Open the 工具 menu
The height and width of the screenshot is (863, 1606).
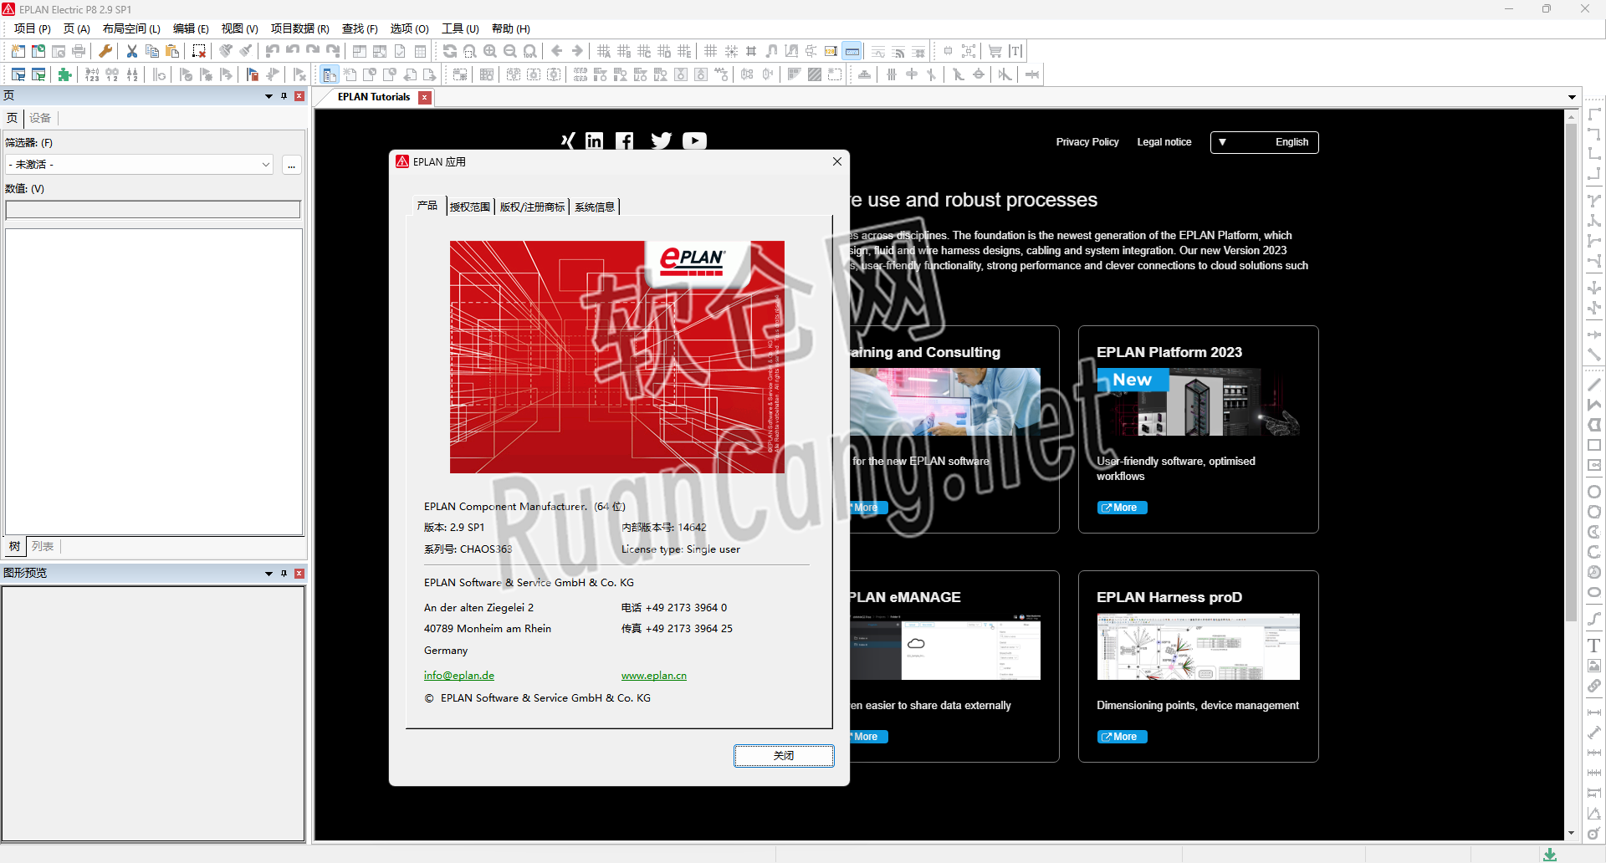(x=459, y=28)
